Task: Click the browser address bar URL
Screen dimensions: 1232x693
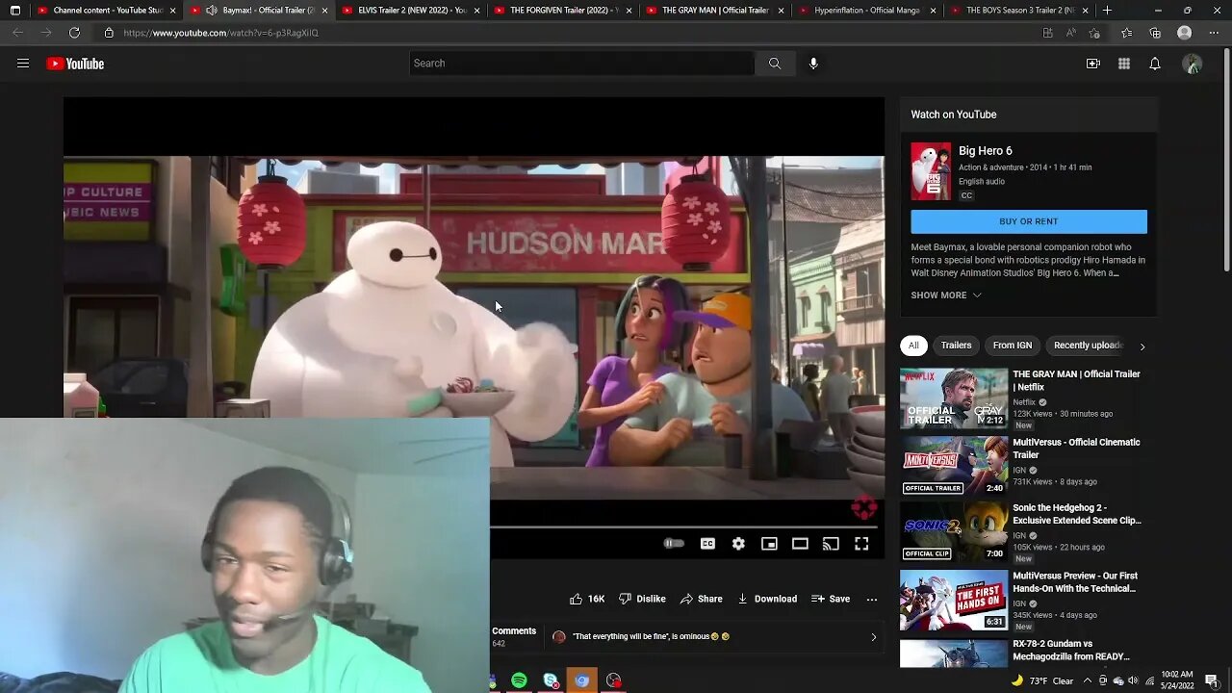Action: 220,33
